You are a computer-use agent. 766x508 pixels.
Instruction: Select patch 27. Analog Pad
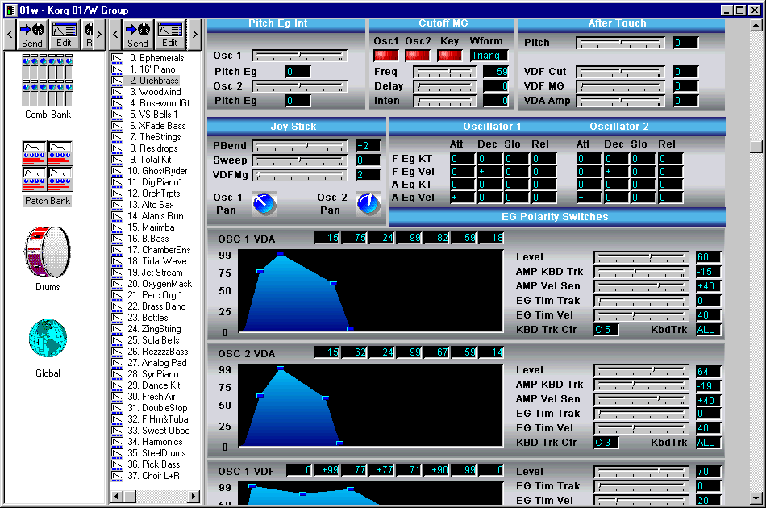click(157, 363)
